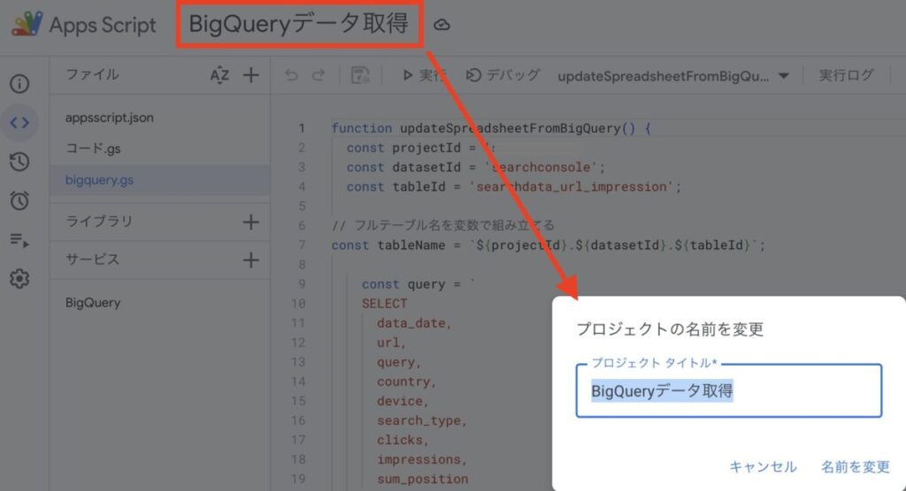
Task: Click the search_type column in query
Action: [x=421, y=420]
